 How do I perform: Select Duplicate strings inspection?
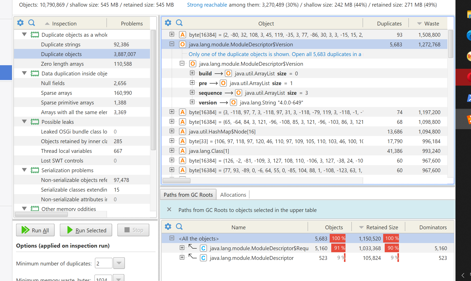click(61, 44)
